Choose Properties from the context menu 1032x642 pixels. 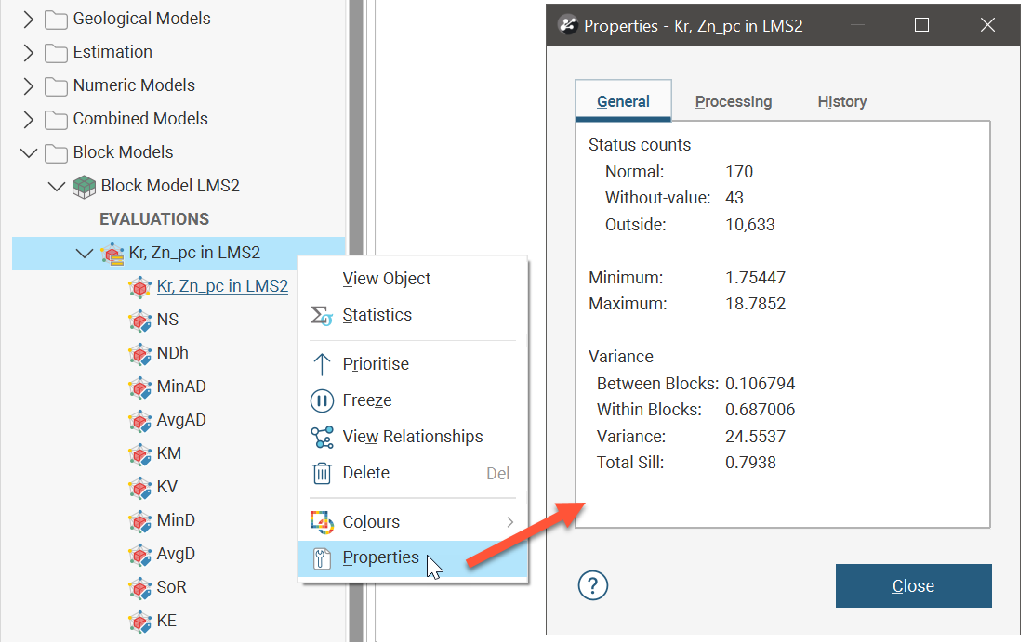(x=380, y=557)
